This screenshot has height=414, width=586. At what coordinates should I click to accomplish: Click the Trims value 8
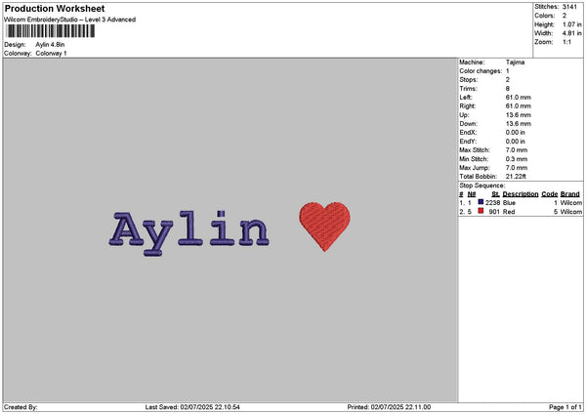508,89
